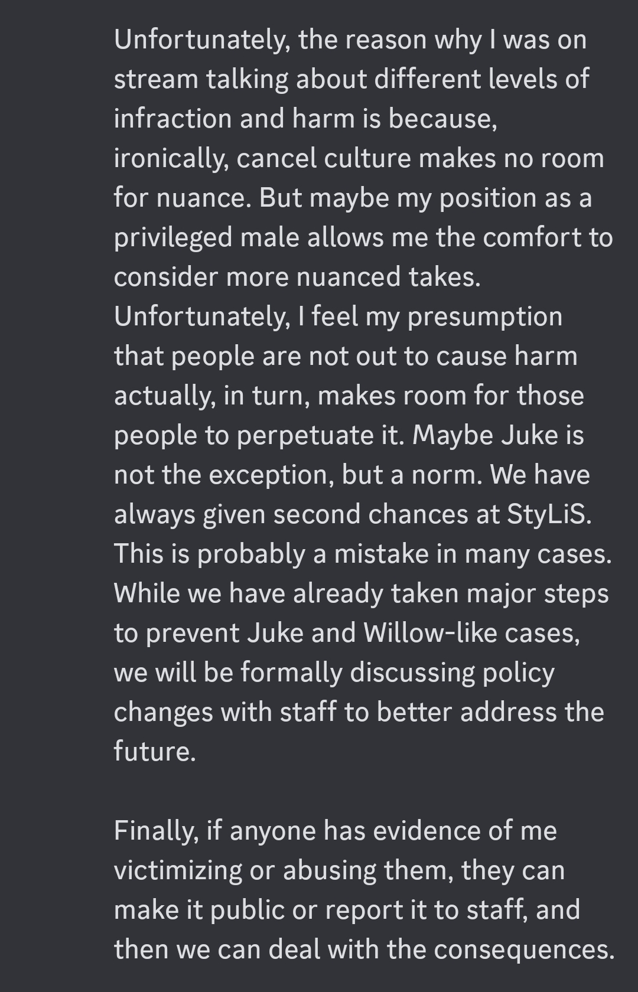Image resolution: width=638 pixels, height=992 pixels.
Task: Click the word "presumption"
Action: click(484, 316)
